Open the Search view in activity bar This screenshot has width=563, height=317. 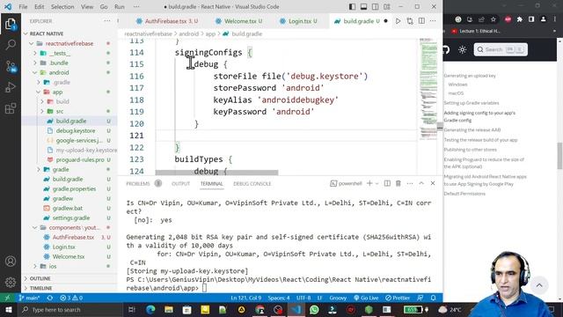click(11, 45)
